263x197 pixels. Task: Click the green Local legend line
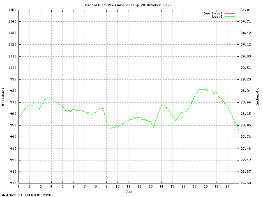(230, 16)
